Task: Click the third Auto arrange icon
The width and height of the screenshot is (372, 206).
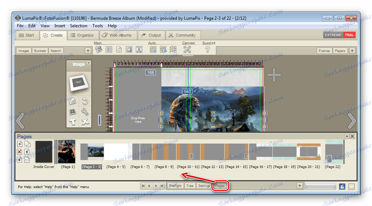Action: tap(173, 50)
